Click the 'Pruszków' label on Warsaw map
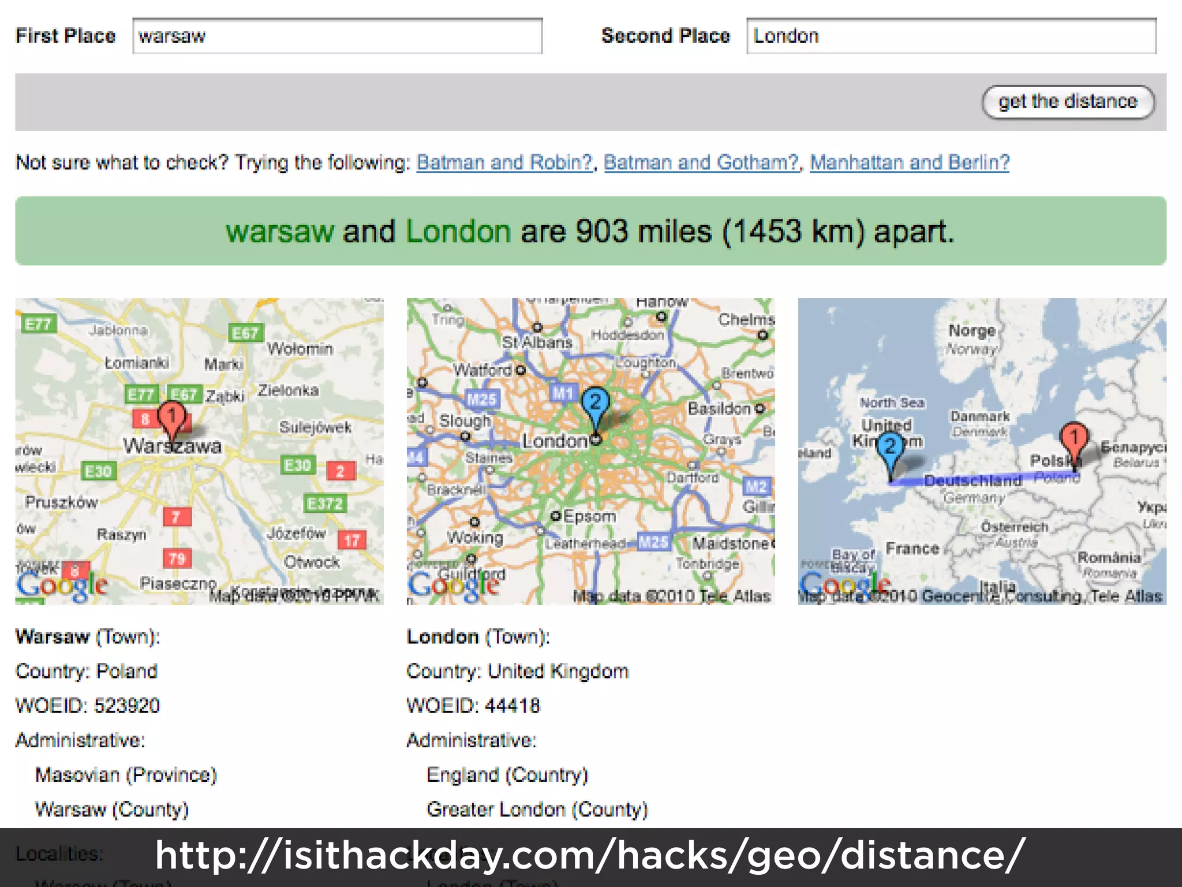Screen dimensions: 1182x887 pos(61,502)
